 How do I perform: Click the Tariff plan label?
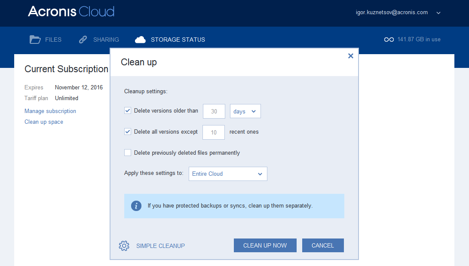click(36, 98)
